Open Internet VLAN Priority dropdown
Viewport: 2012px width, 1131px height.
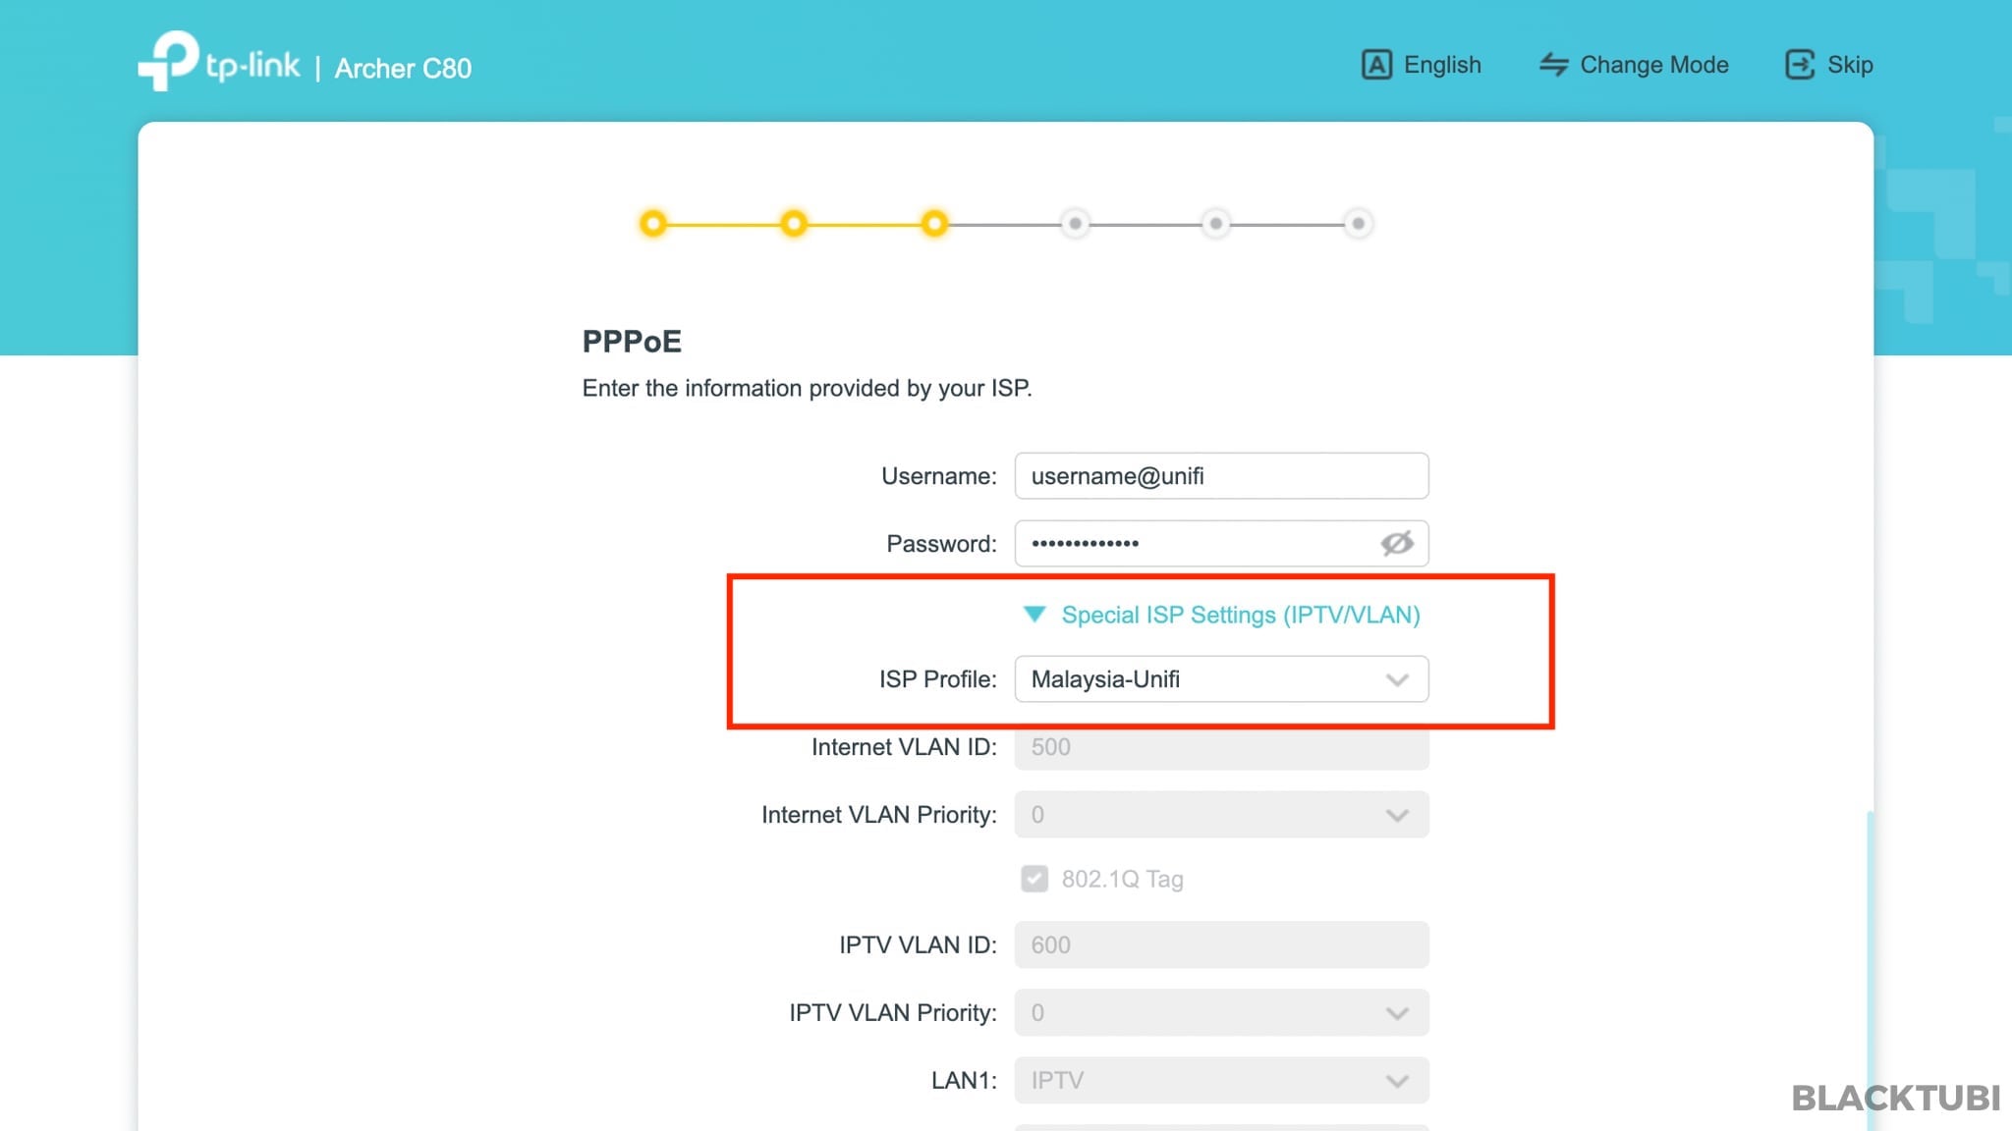coord(1221,815)
